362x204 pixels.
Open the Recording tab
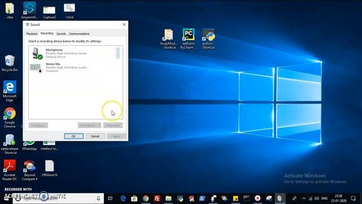pyautogui.click(x=47, y=33)
